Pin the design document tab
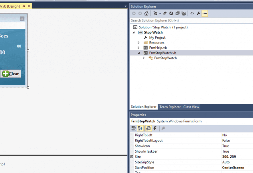This screenshot has height=173, width=253. click(24, 6)
